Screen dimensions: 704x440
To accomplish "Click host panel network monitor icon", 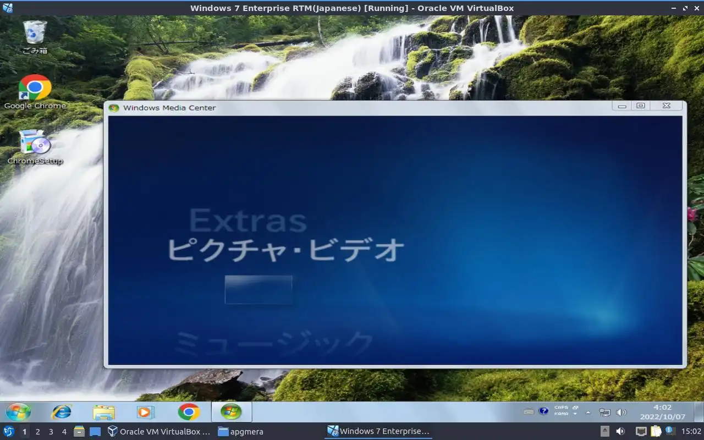I will (x=641, y=432).
